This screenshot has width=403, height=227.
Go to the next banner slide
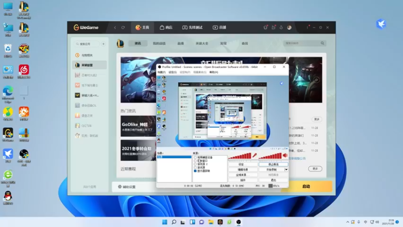pyautogui.click(x=316, y=80)
